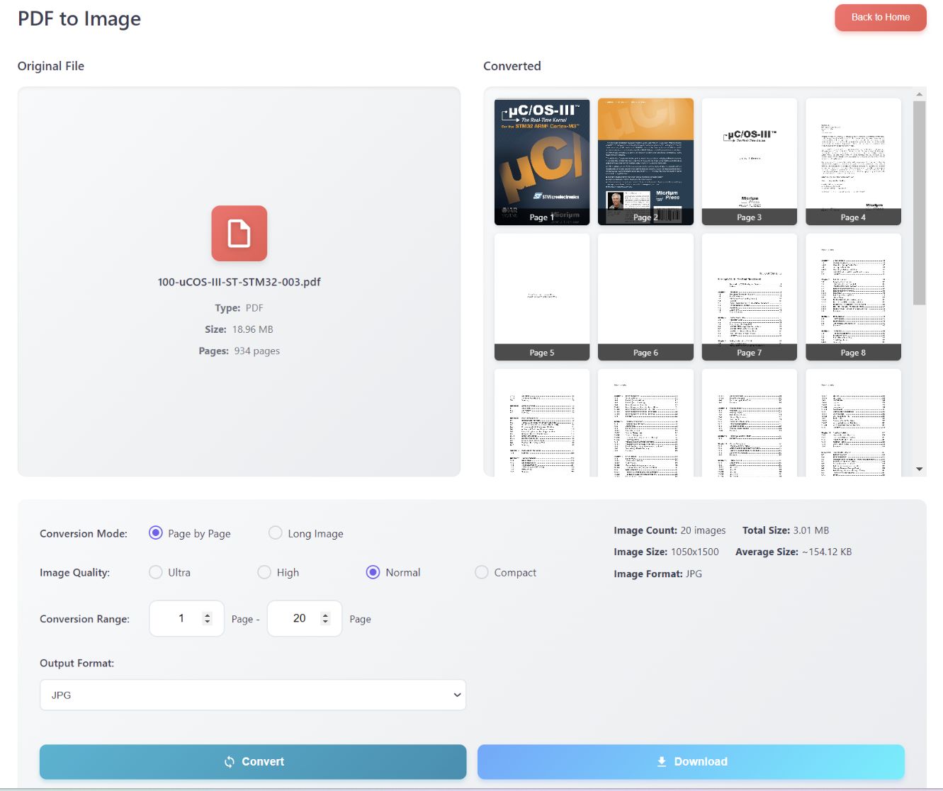
Task: Click the end page input showing 20
Action: click(305, 618)
